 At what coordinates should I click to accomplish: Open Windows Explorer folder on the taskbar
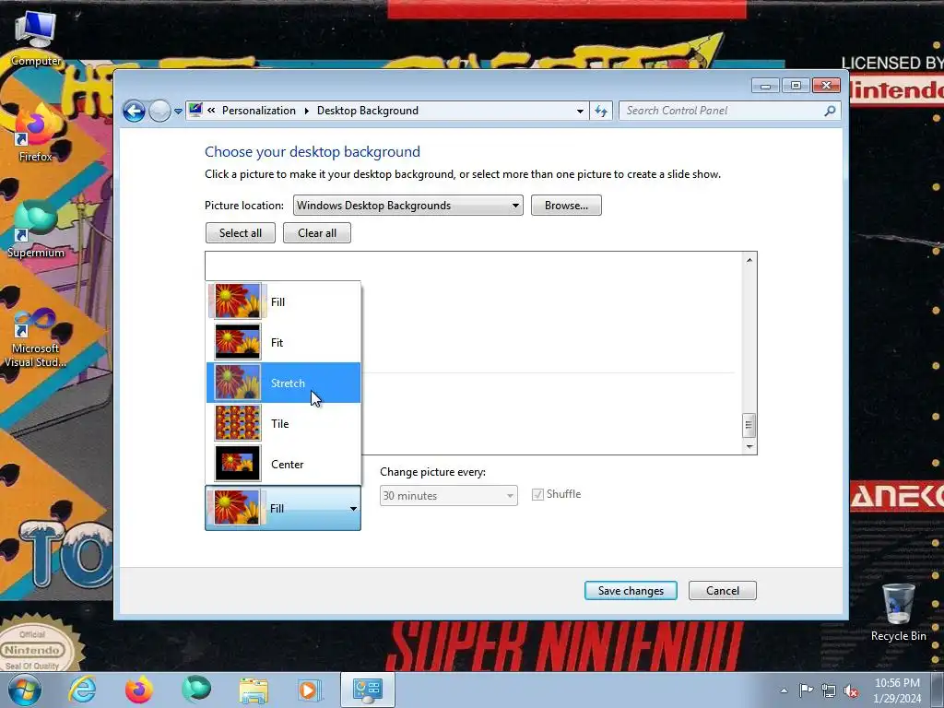254,690
